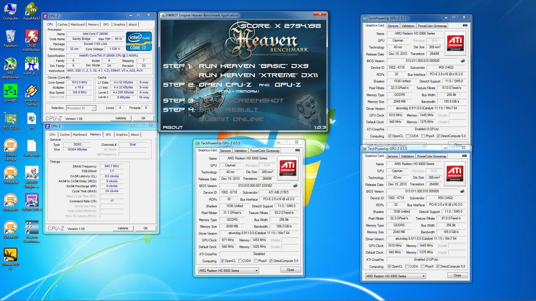Launch MSI Afterburner shortcut
The height and width of the screenshot is (301, 536).
[x=11, y=68]
